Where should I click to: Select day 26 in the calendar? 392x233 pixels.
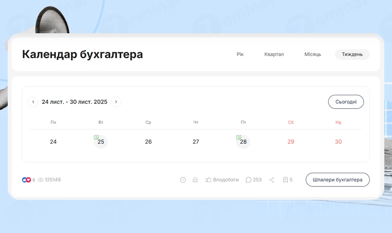[x=148, y=142]
